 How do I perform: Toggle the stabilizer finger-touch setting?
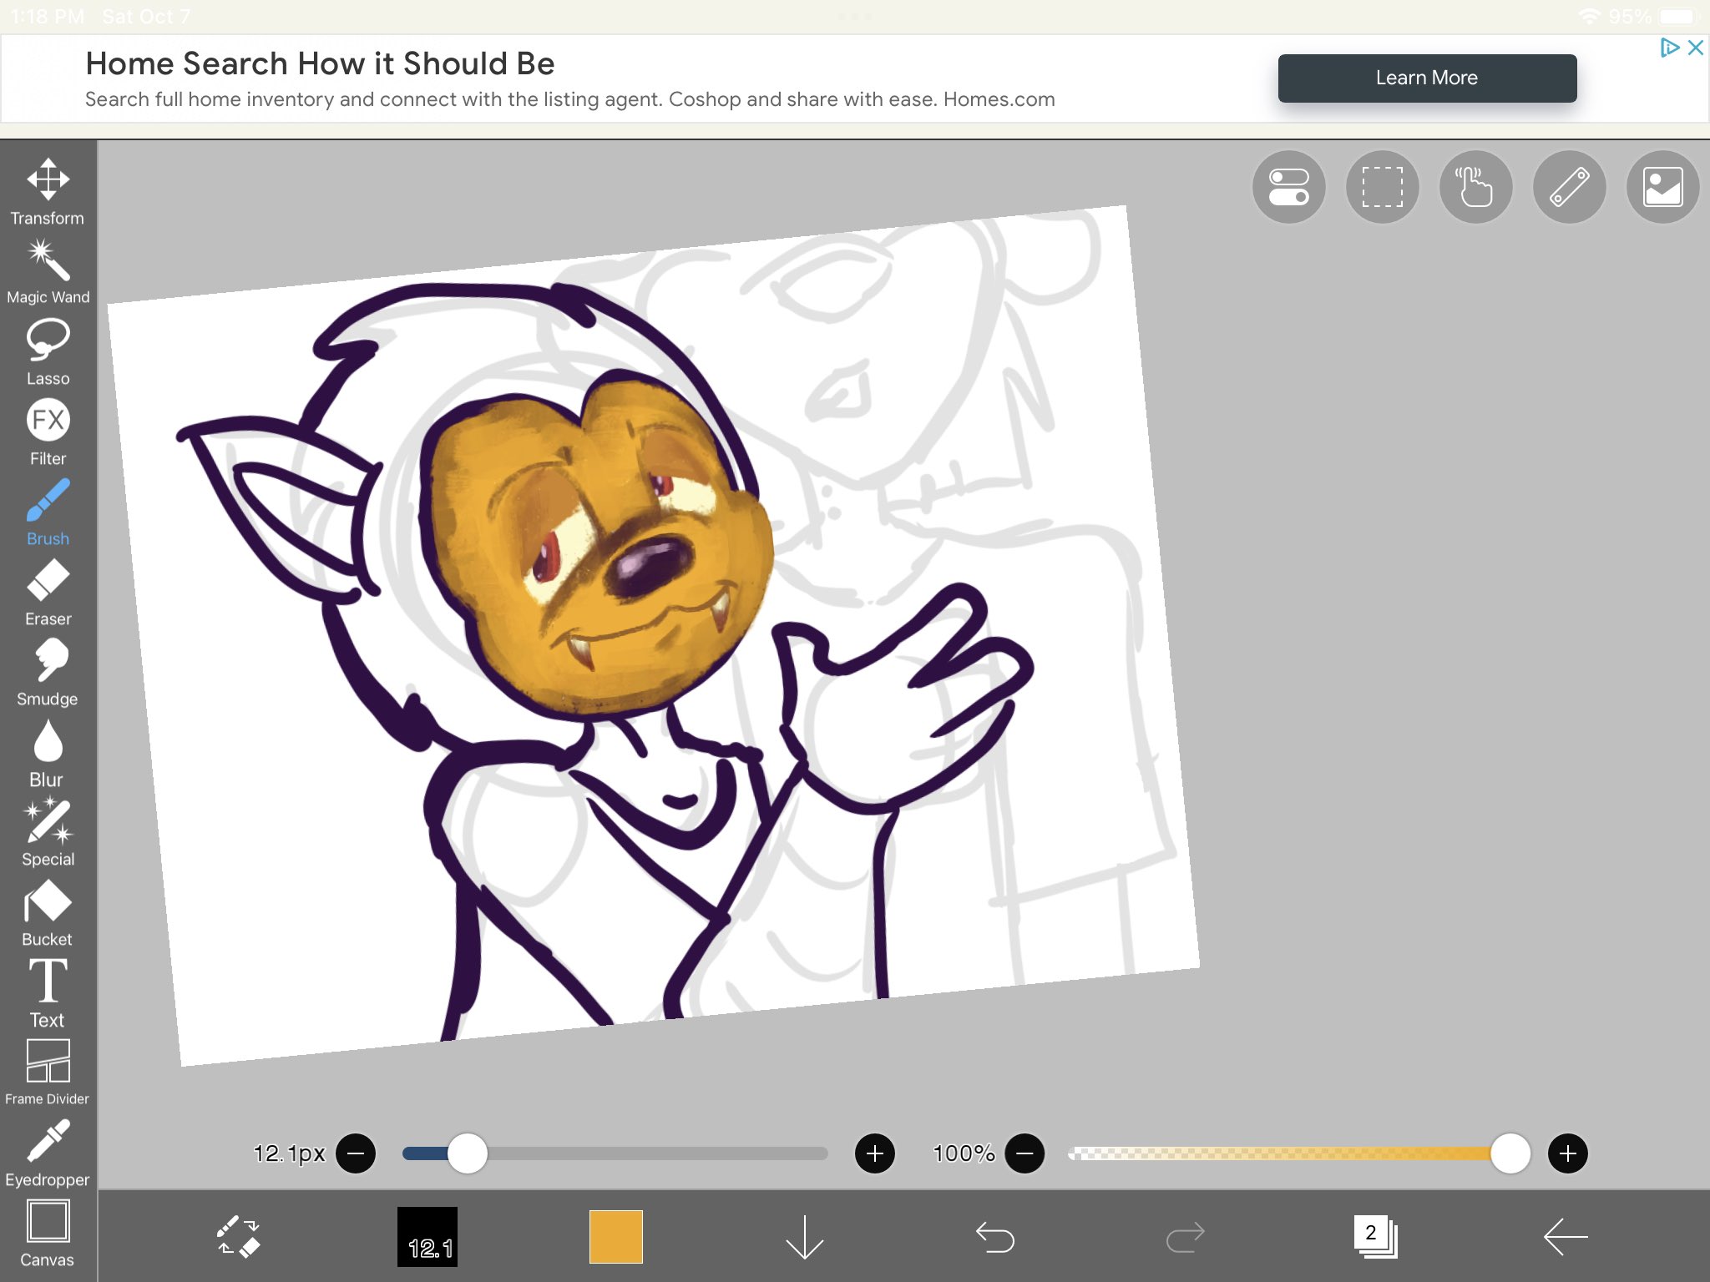pos(1475,187)
